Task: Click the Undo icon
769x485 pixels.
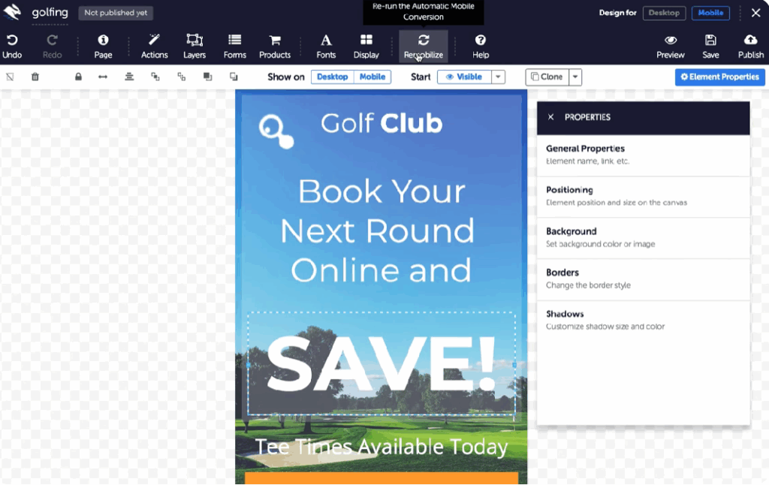Action: point(12,41)
